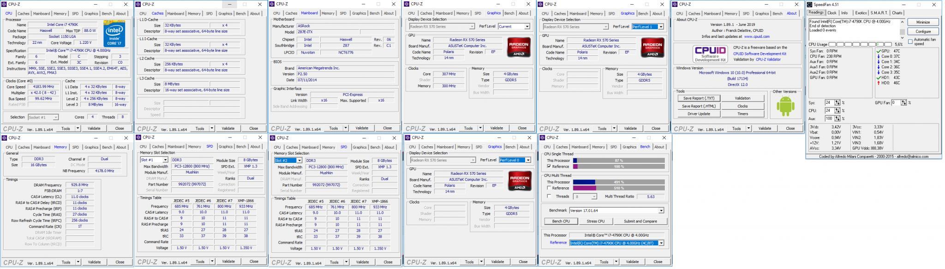The height and width of the screenshot is (269, 945).
Task: Click blue down arrow beside Core 1
Action: tap(878, 61)
